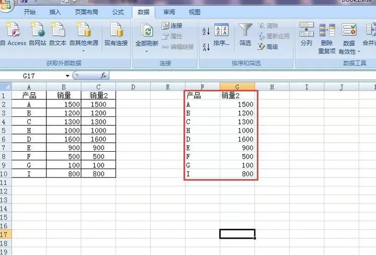The image size is (376, 255).
Task: Select row 17 header
Action: (6, 234)
